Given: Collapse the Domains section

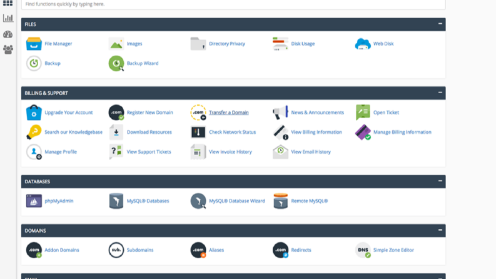Looking at the screenshot, I should click(x=440, y=230).
